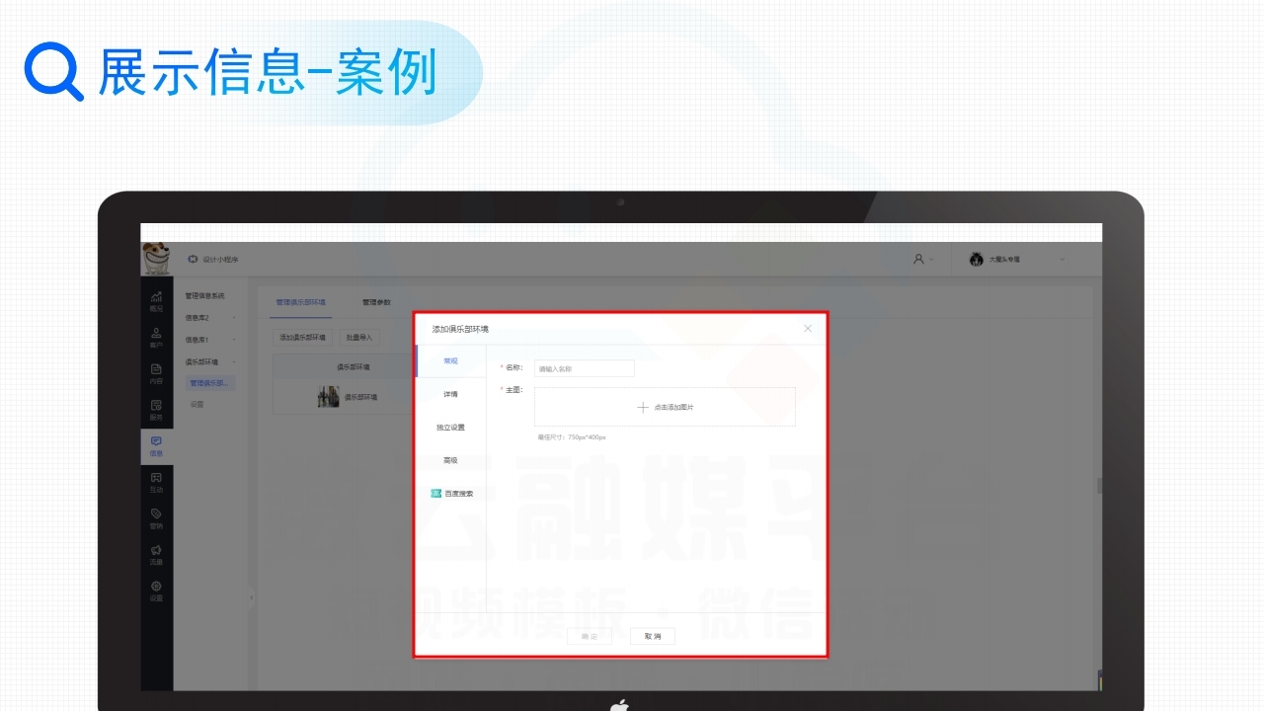Switch to the 详情 tab in dialog
Image resolution: width=1264 pixels, height=711 pixels.
450,394
